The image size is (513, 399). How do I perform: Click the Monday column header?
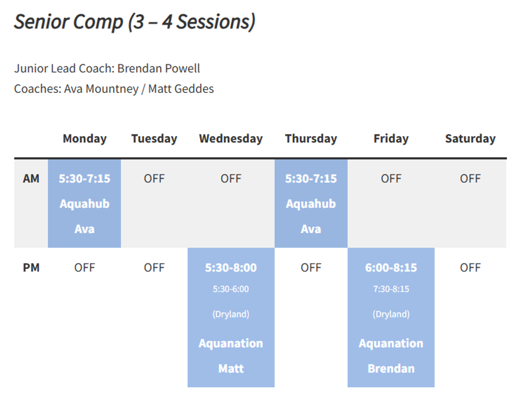point(85,139)
